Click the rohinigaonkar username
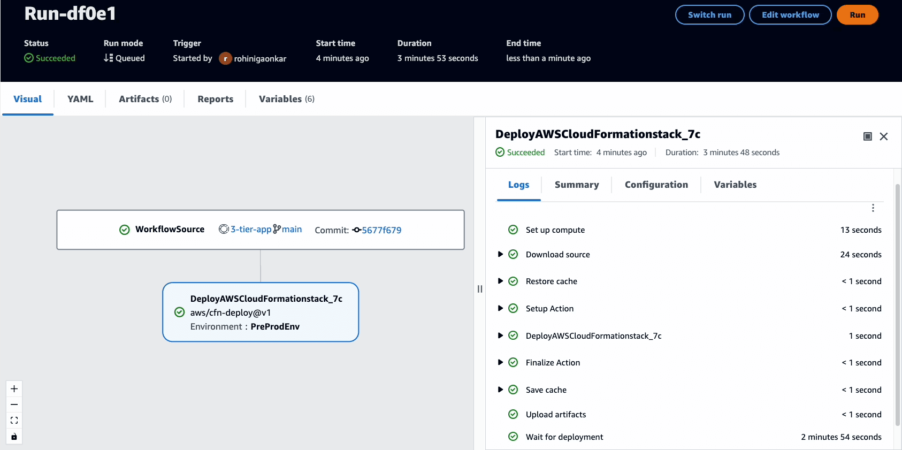This screenshot has width=902, height=450. (x=260, y=58)
